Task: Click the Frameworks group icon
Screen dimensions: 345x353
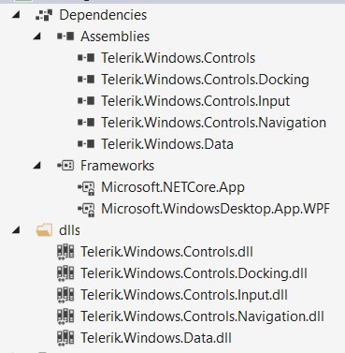Action: 65,166
